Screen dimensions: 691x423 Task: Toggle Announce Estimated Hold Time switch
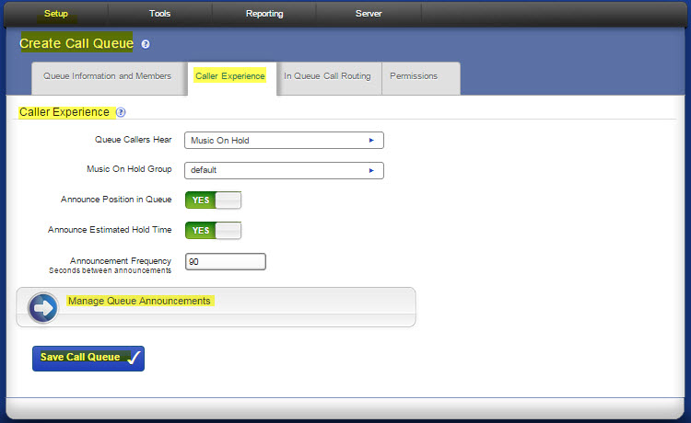[x=214, y=231]
